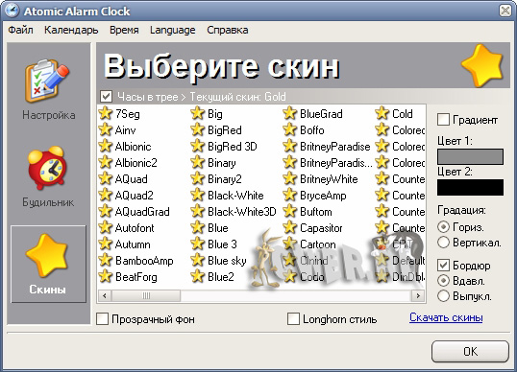Image resolution: width=517 pixels, height=372 pixels.
Task: Click the skin list right scroll arrow
Action: (x=418, y=295)
